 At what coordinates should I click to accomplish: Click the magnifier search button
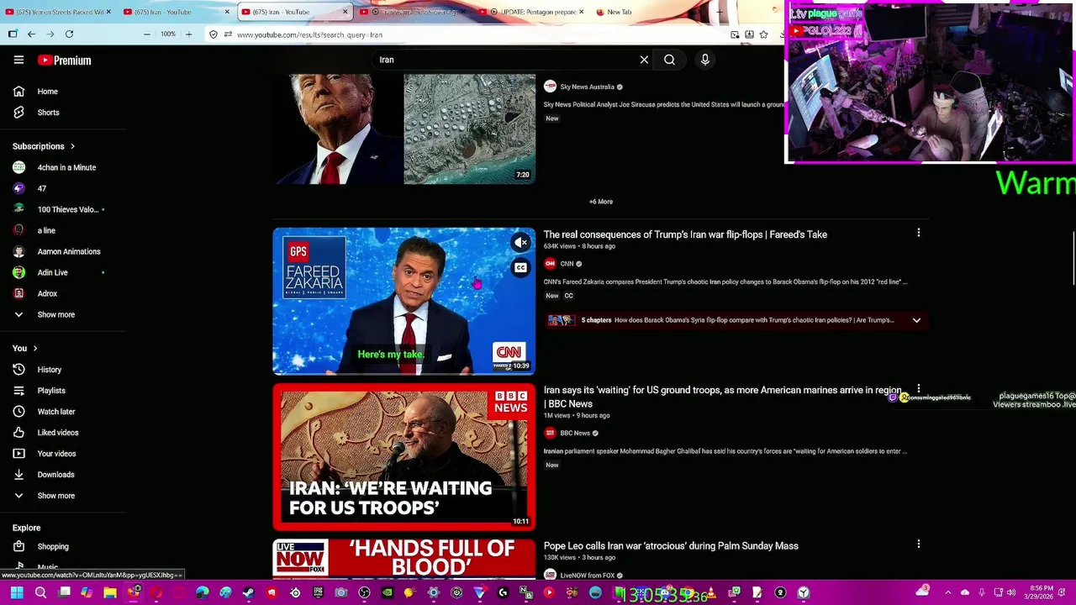tap(669, 60)
